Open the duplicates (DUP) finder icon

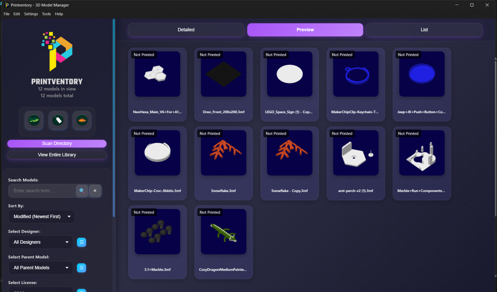coord(33,120)
